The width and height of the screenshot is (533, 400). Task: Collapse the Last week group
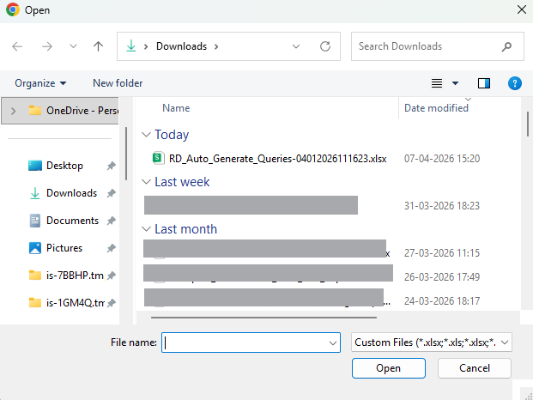pos(146,182)
